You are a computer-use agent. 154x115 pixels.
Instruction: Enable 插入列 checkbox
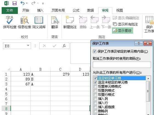[95, 99]
